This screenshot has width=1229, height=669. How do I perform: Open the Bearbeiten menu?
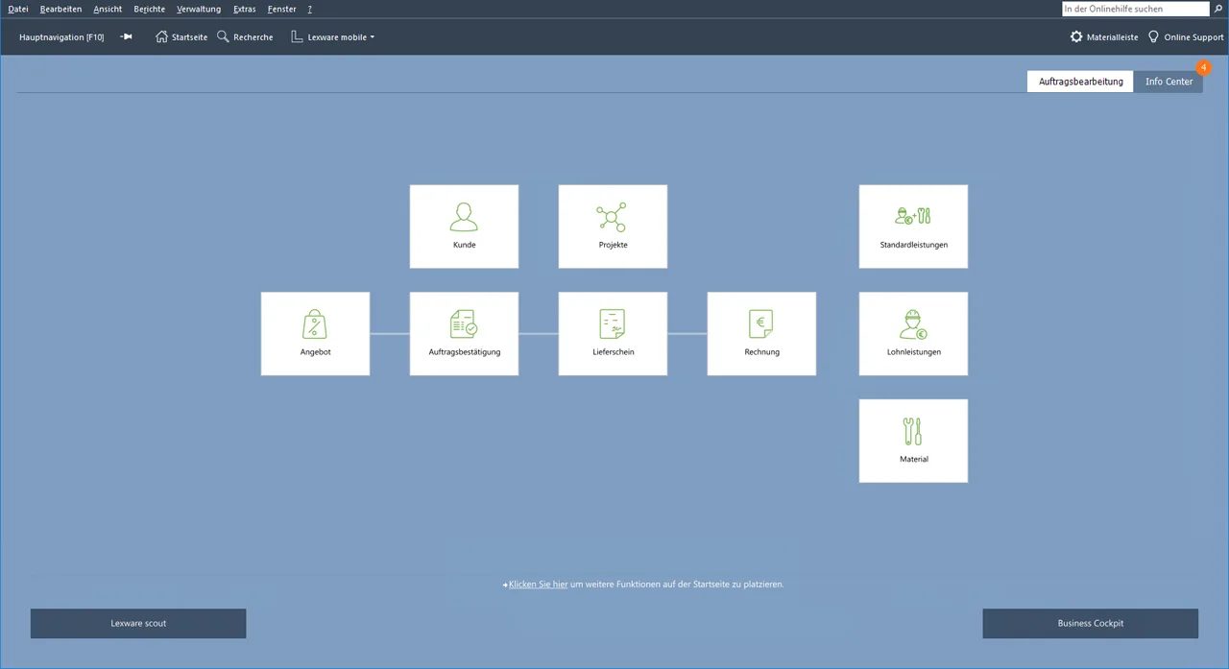tap(60, 9)
